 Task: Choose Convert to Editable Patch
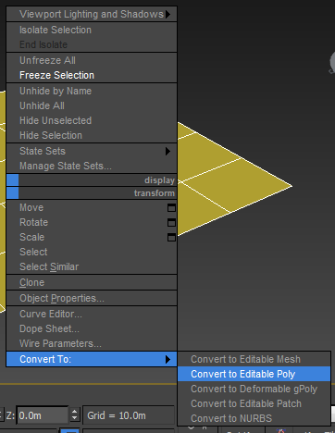coord(254,403)
